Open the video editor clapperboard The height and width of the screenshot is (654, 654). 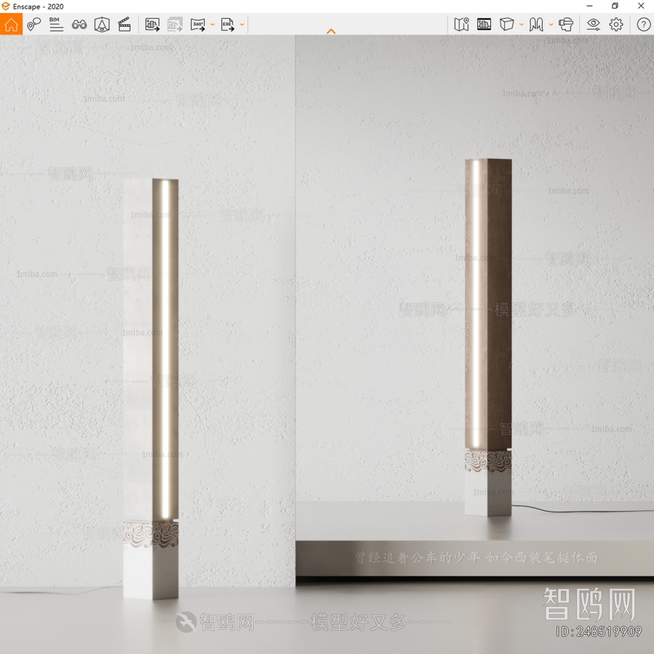click(125, 24)
